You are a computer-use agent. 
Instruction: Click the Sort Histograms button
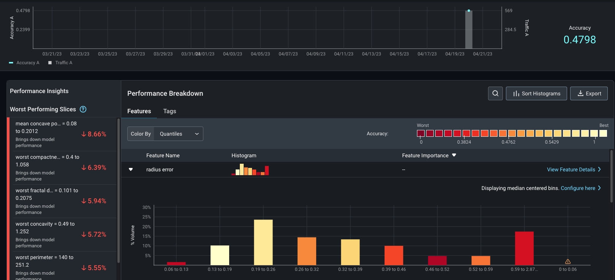tap(536, 93)
